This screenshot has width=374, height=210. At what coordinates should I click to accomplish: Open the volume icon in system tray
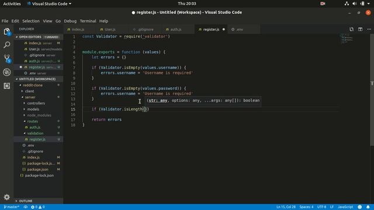355,3
